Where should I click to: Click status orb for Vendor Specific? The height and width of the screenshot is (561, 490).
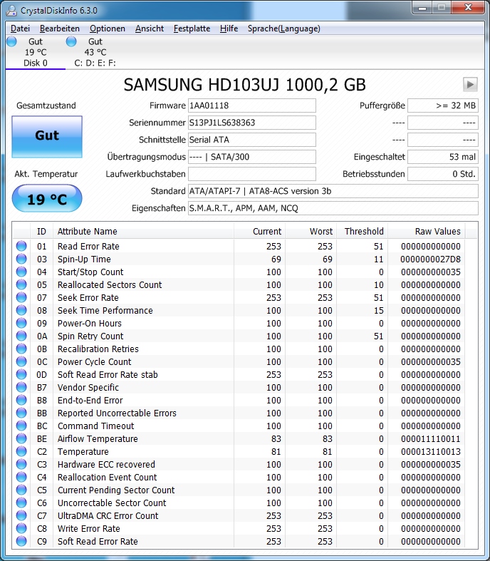[21, 387]
